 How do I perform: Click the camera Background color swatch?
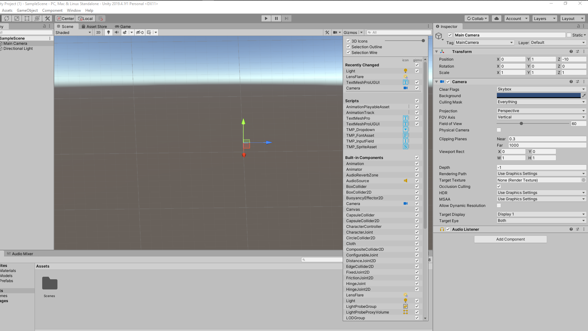(538, 96)
